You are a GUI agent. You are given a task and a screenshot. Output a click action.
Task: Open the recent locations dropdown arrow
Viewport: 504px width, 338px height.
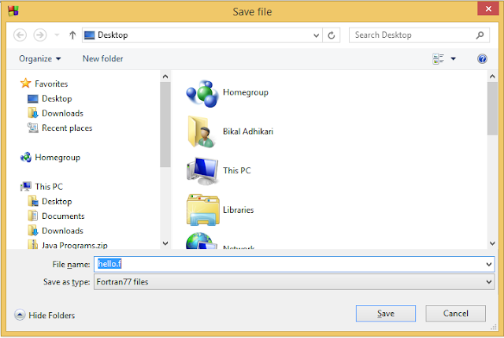coord(57,35)
